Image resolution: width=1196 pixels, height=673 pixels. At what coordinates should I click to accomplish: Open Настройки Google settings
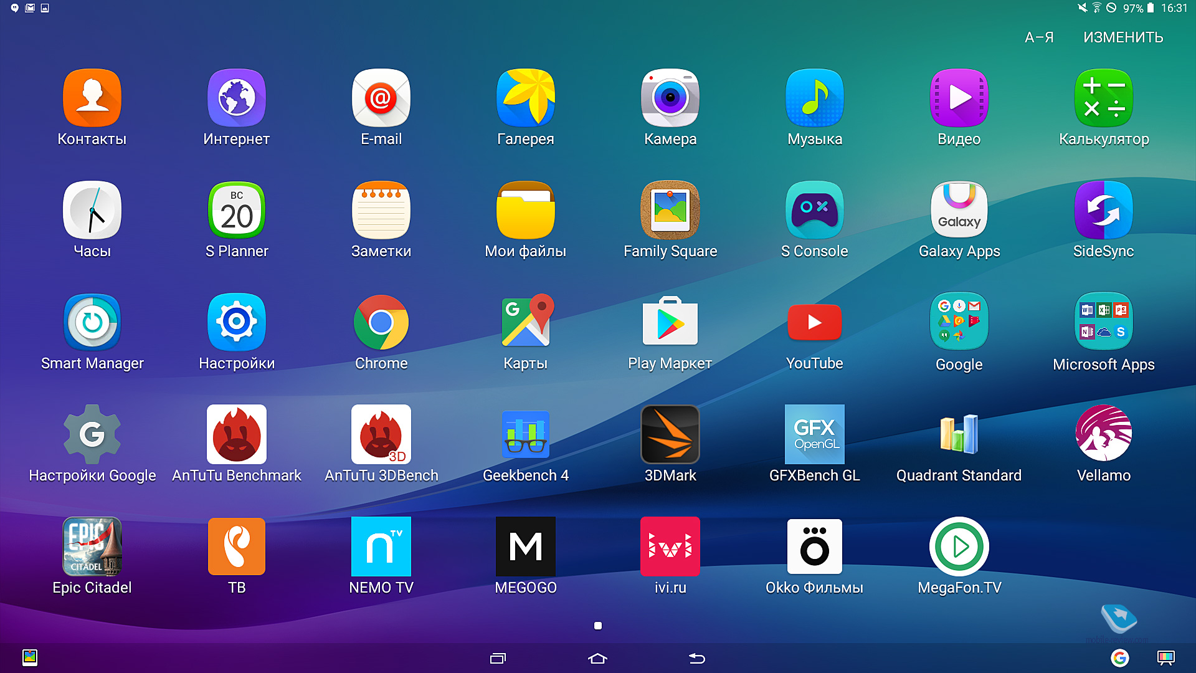coord(92,435)
